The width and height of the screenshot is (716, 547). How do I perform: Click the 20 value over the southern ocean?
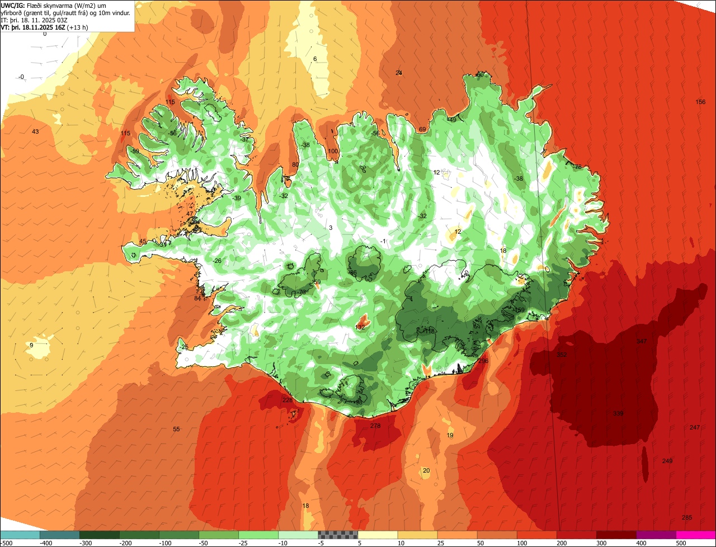click(426, 470)
